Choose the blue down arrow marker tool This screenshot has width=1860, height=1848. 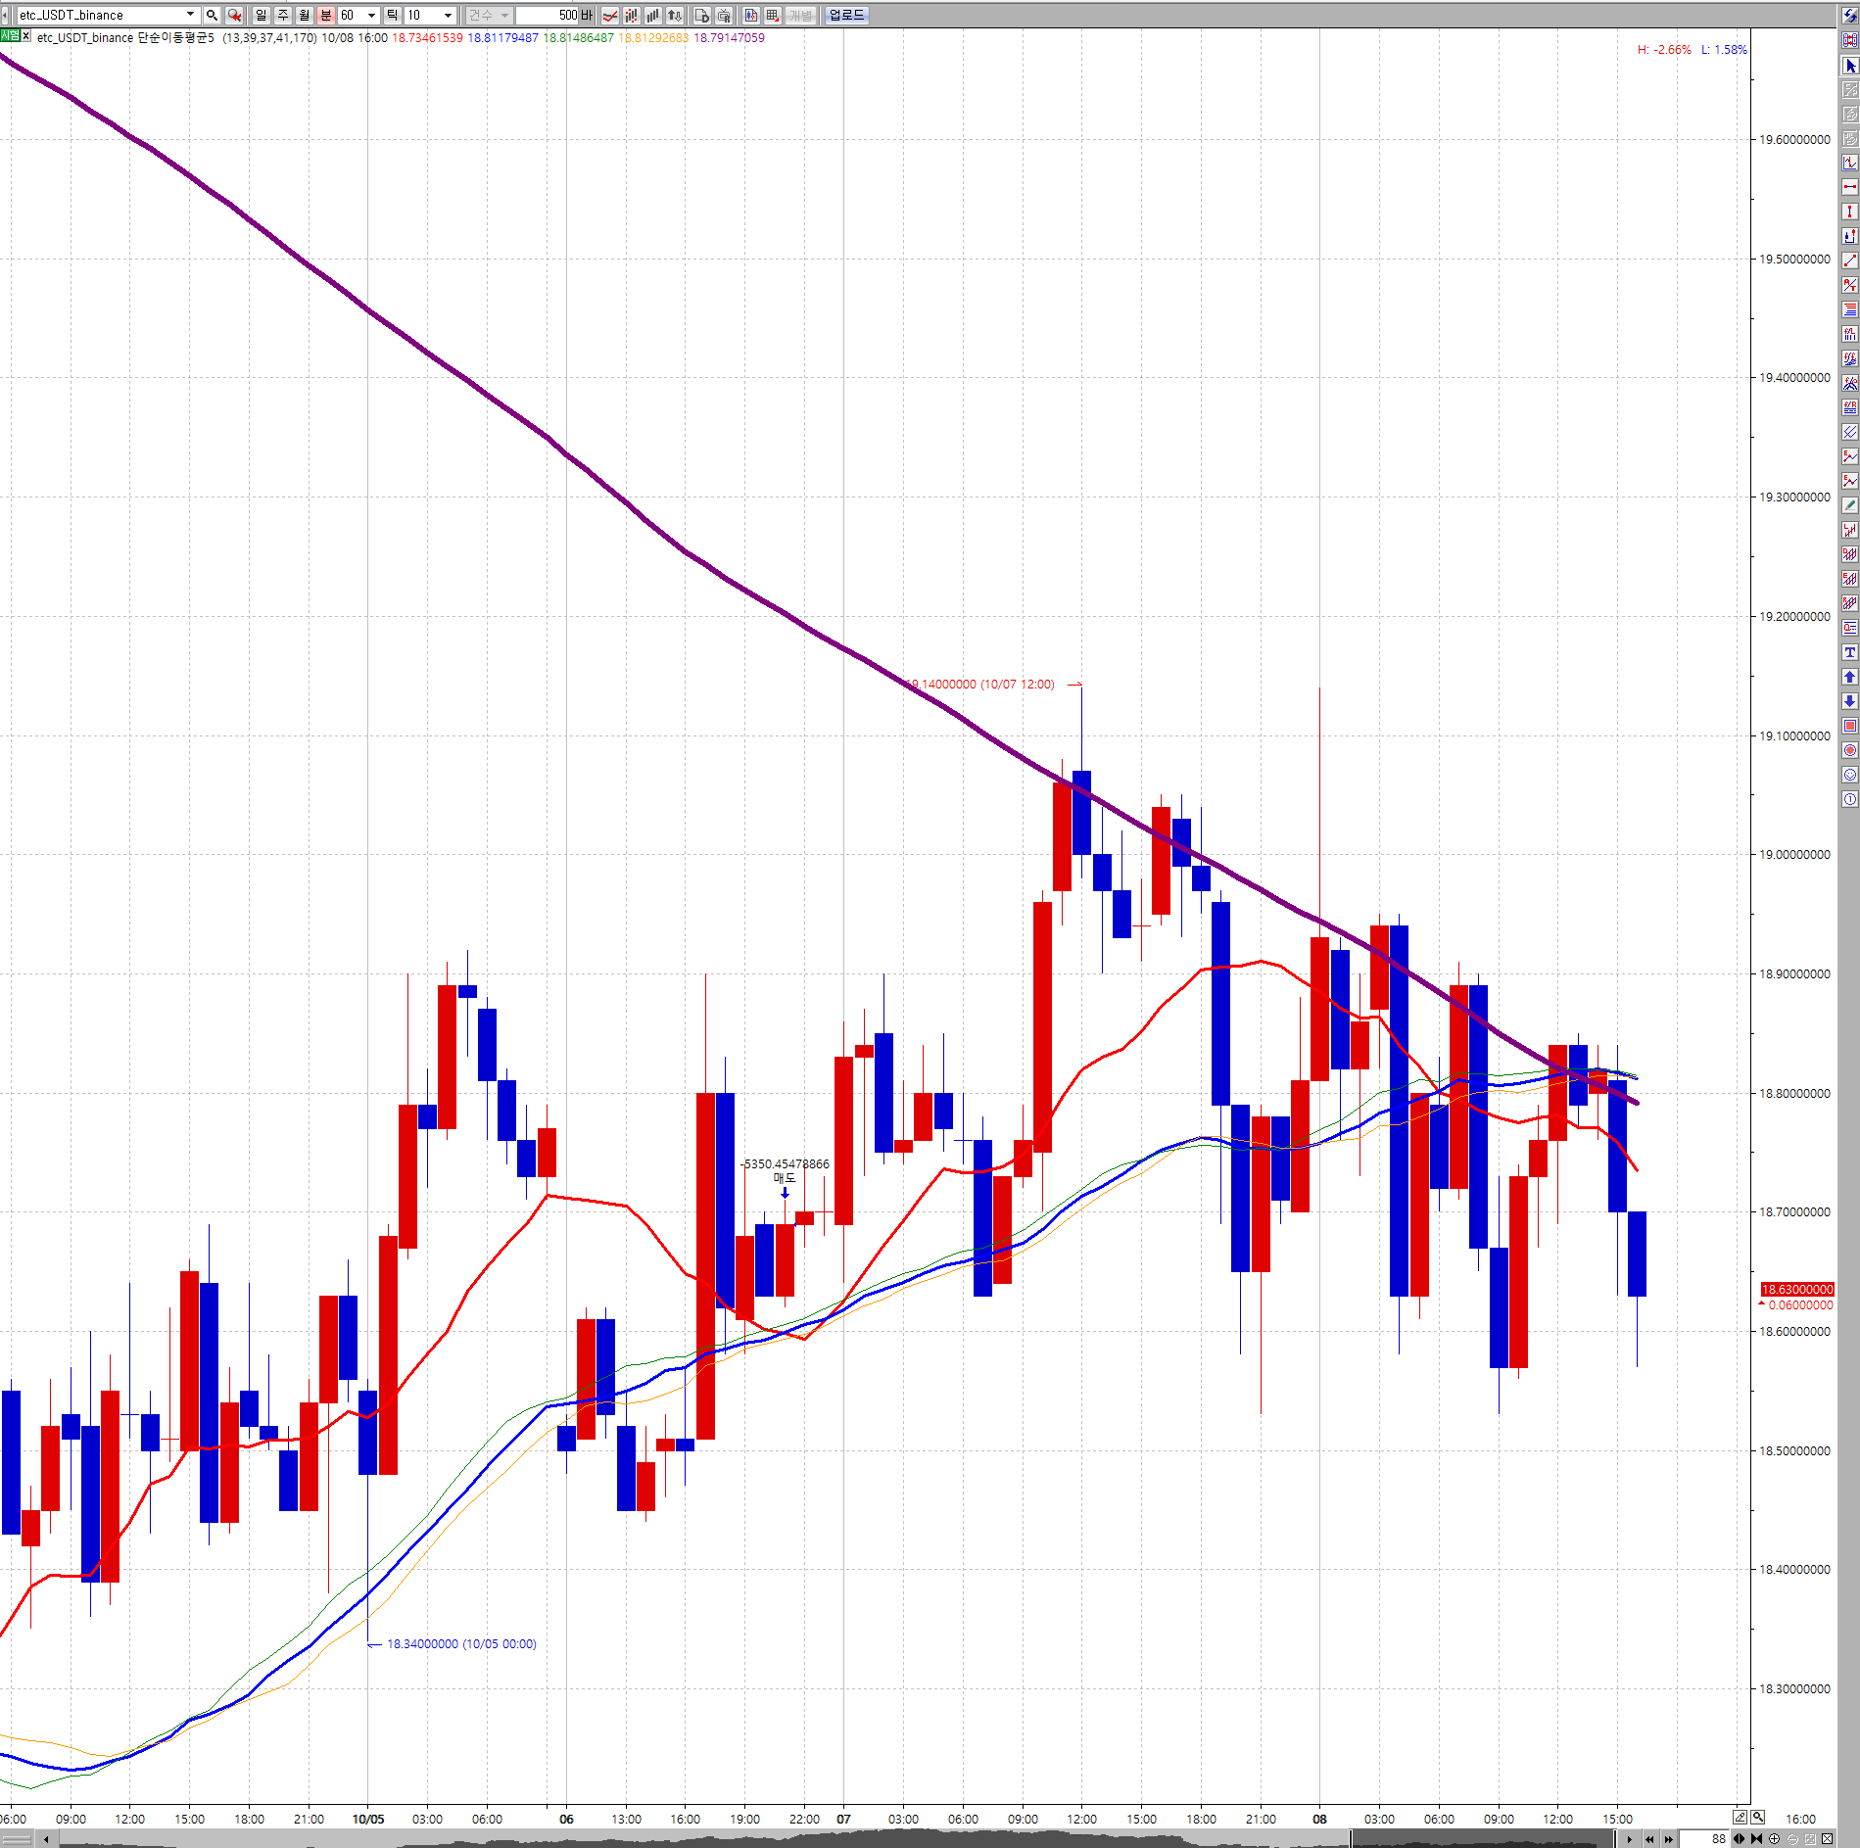(1849, 701)
